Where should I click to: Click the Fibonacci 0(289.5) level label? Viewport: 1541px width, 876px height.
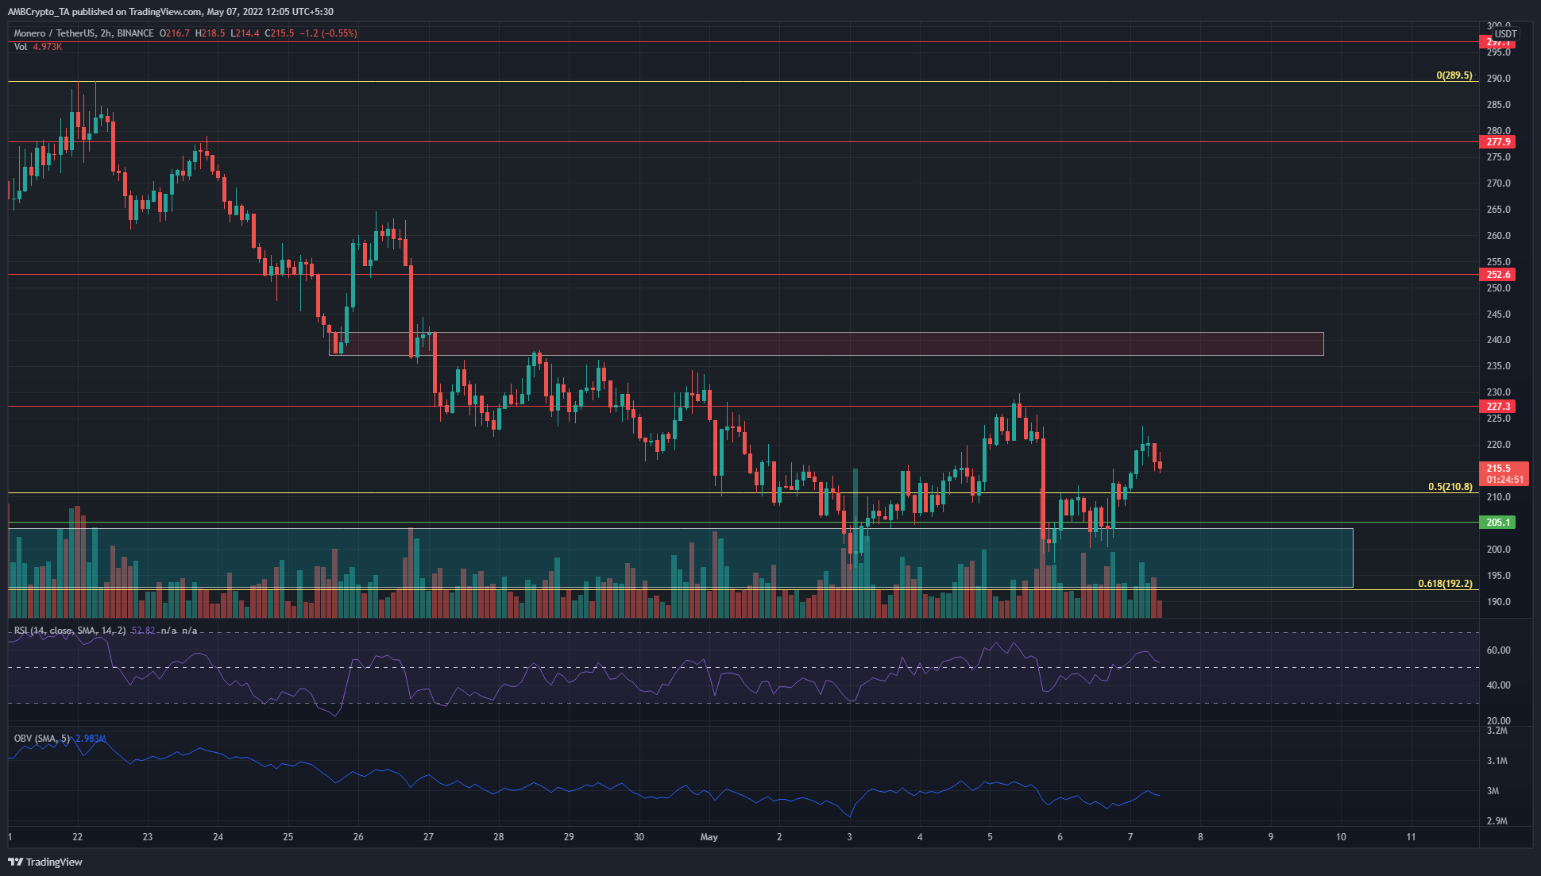point(1454,76)
